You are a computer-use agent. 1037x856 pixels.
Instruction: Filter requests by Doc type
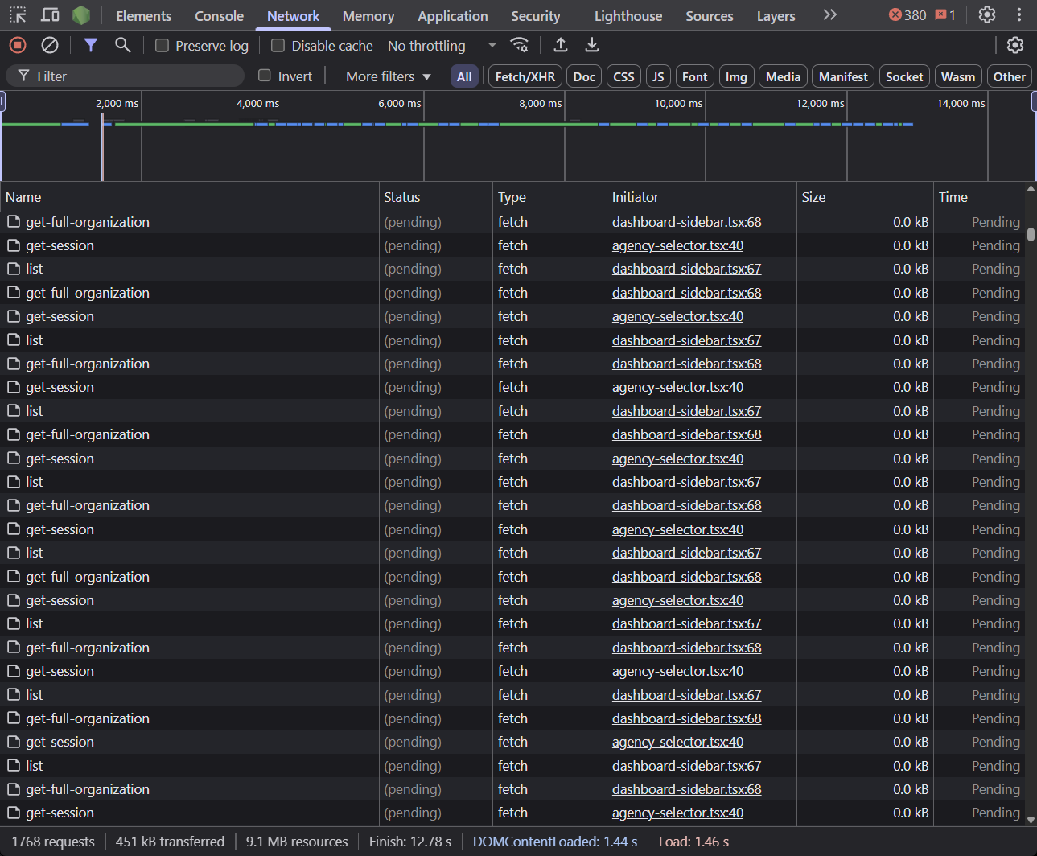click(584, 76)
